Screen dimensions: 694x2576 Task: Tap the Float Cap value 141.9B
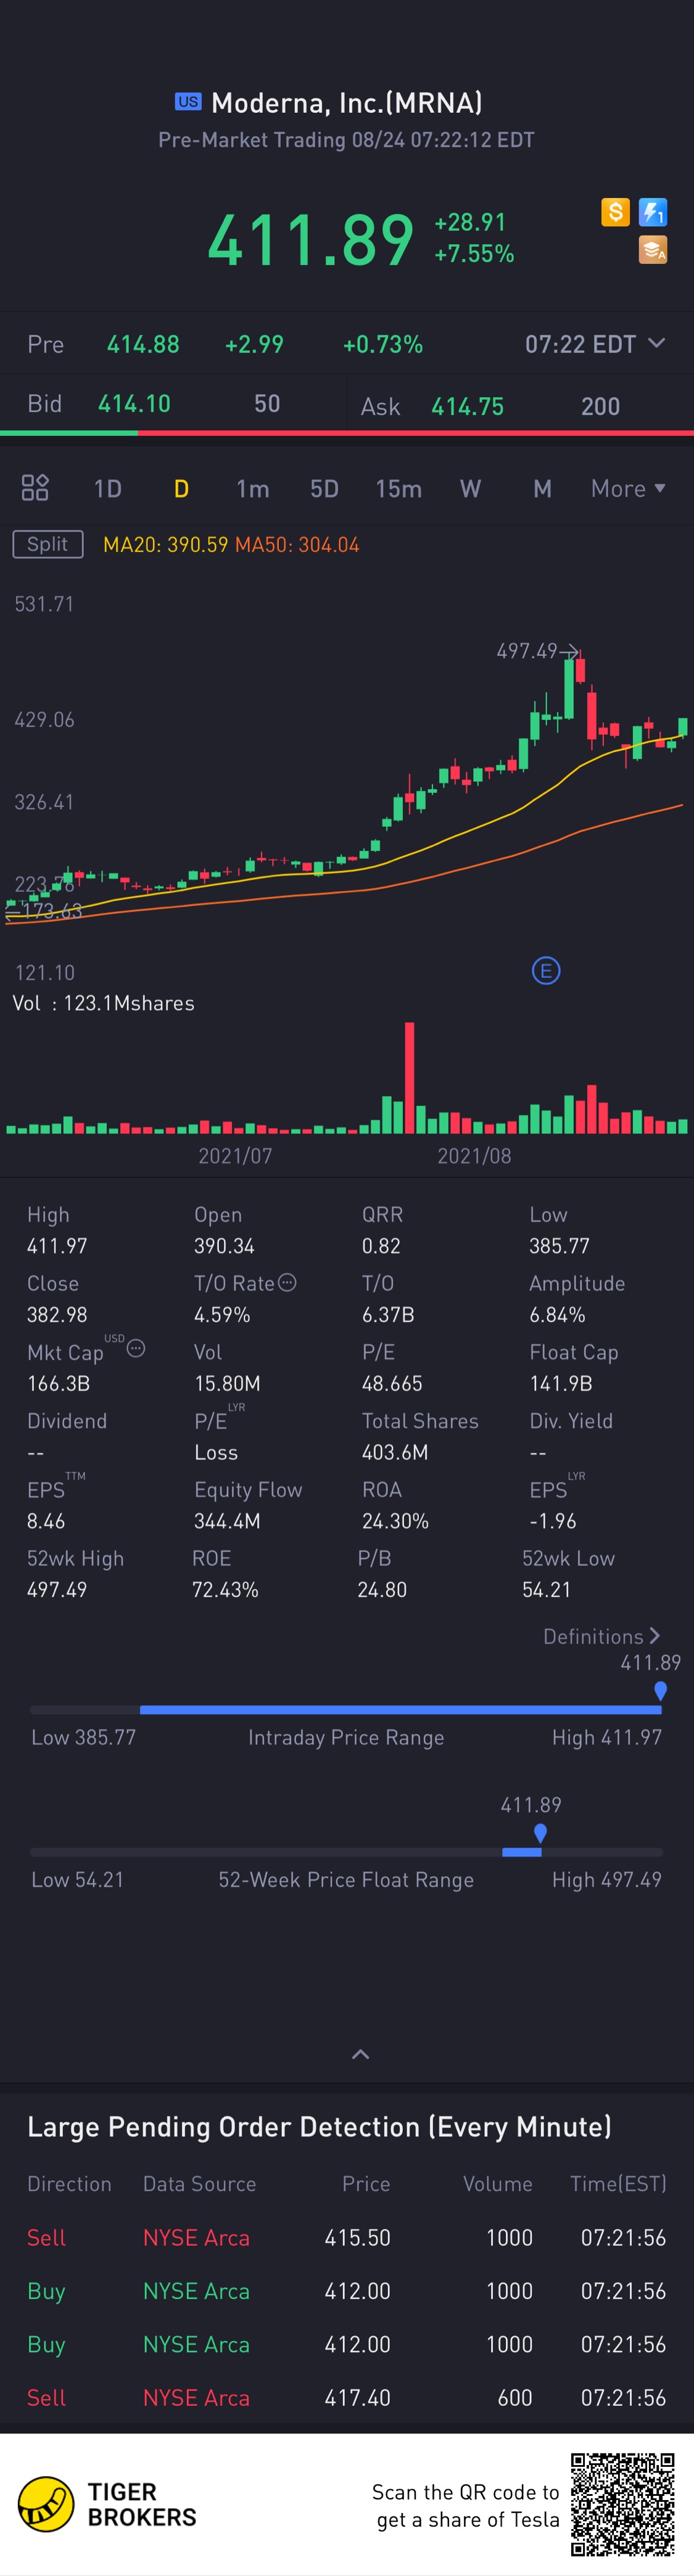coord(561,1384)
